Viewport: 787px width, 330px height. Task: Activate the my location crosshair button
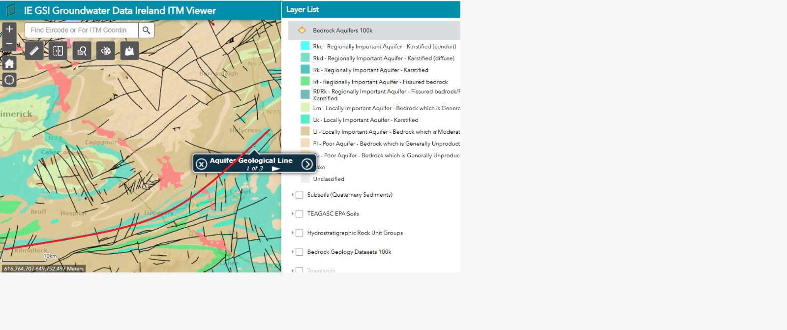click(x=9, y=80)
